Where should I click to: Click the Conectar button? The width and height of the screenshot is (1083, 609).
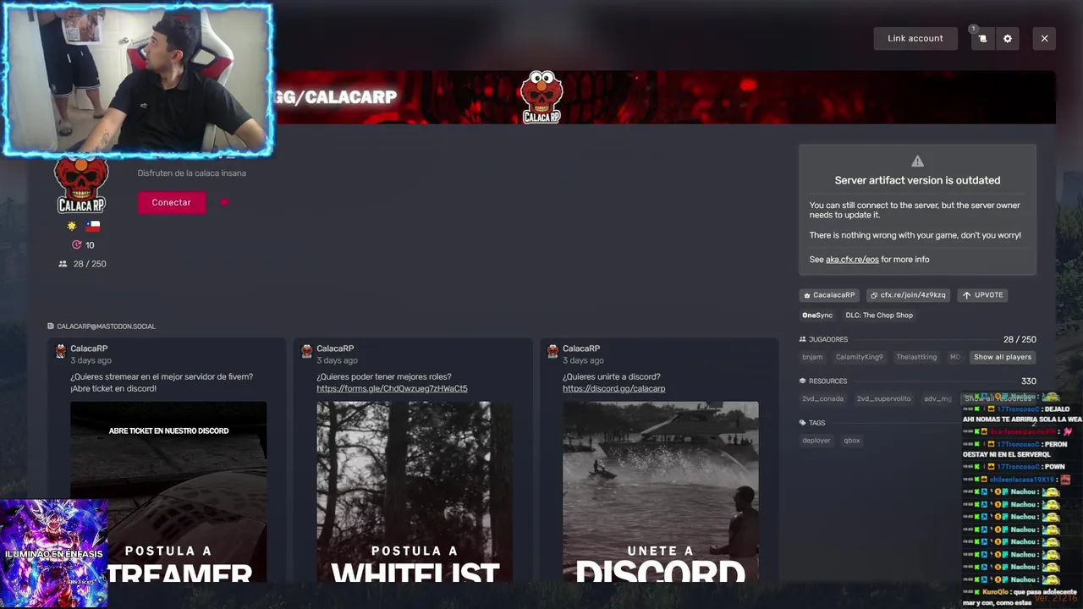172,202
